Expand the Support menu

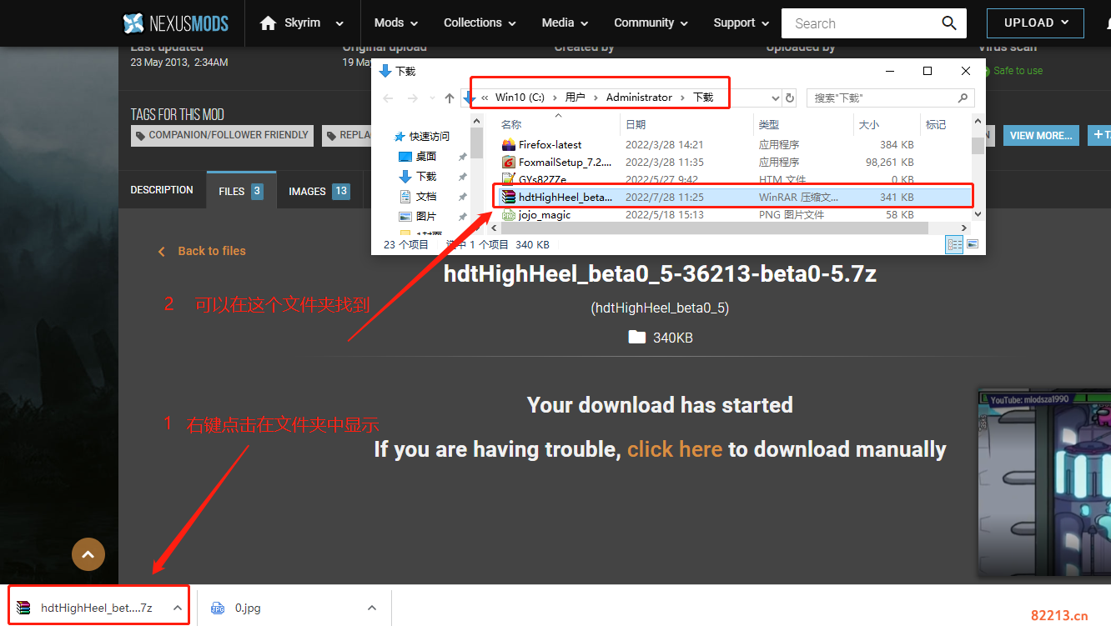742,23
